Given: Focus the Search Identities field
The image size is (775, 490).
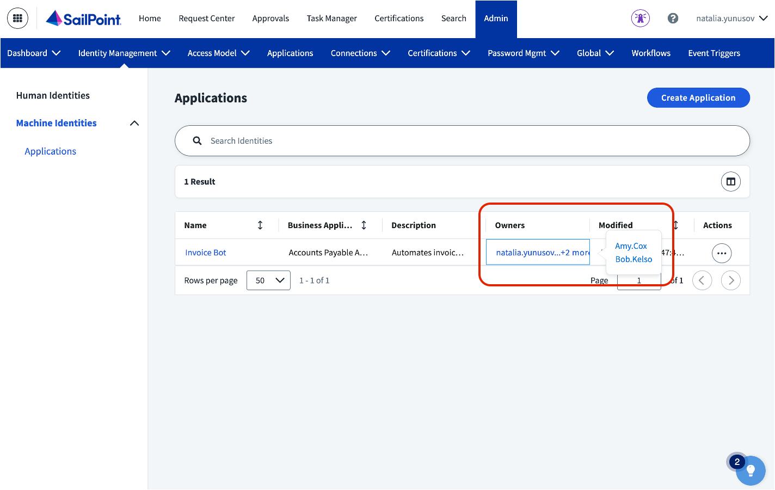Looking at the screenshot, I should [462, 141].
